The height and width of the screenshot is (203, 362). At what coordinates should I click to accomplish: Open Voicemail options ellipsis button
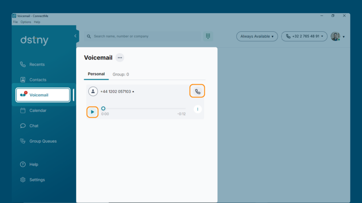120,57
